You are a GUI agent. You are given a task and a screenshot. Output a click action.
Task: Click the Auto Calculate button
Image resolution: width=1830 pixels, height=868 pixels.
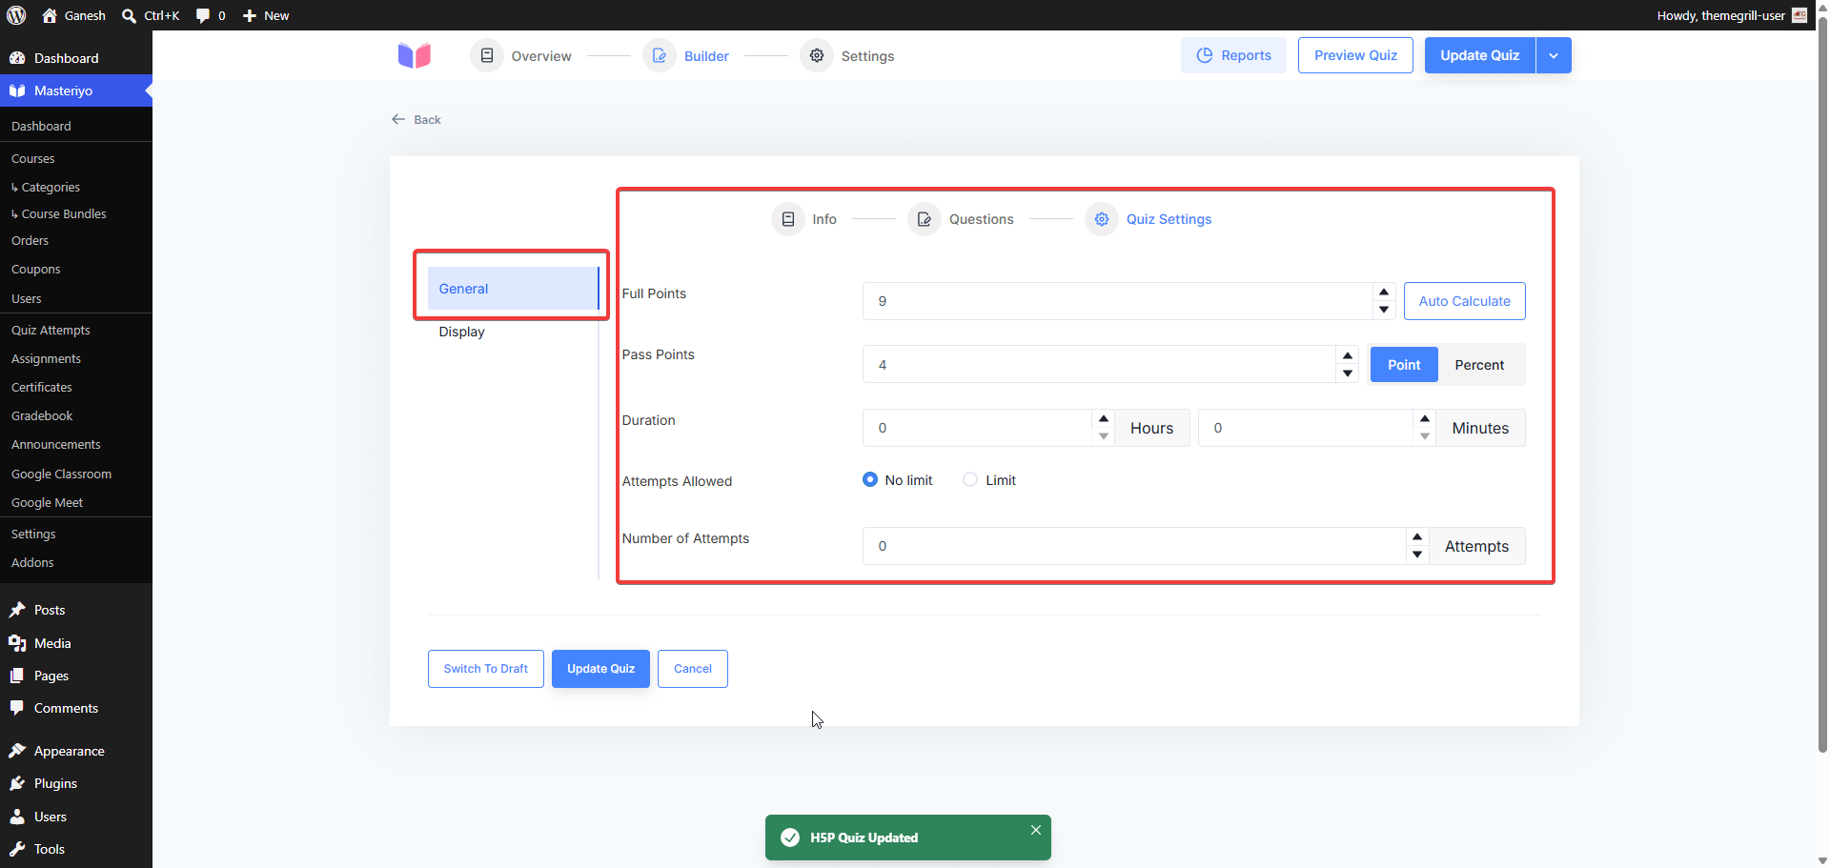pos(1464,301)
